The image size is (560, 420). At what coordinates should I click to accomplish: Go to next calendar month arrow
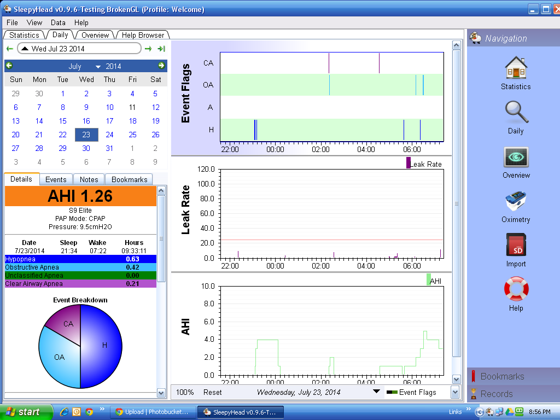coord(161,66)
